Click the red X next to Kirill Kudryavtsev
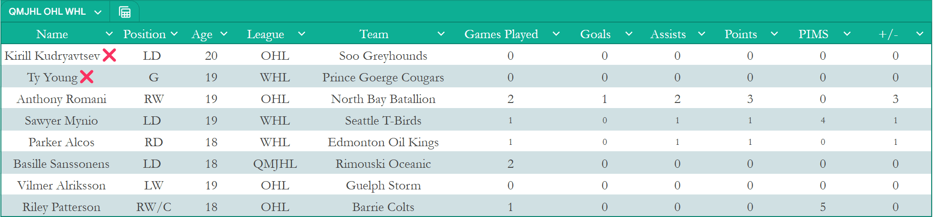Screen dimensions: 933x217 click(x=109, y=55)
